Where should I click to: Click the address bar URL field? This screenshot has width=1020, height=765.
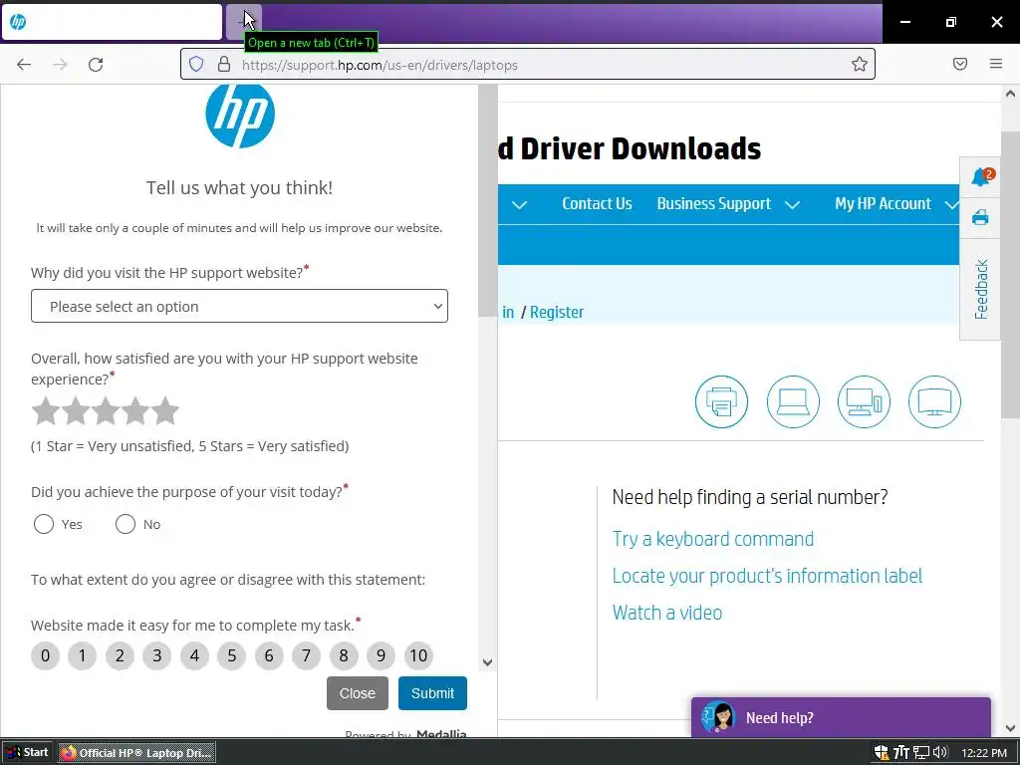point(528,65)
